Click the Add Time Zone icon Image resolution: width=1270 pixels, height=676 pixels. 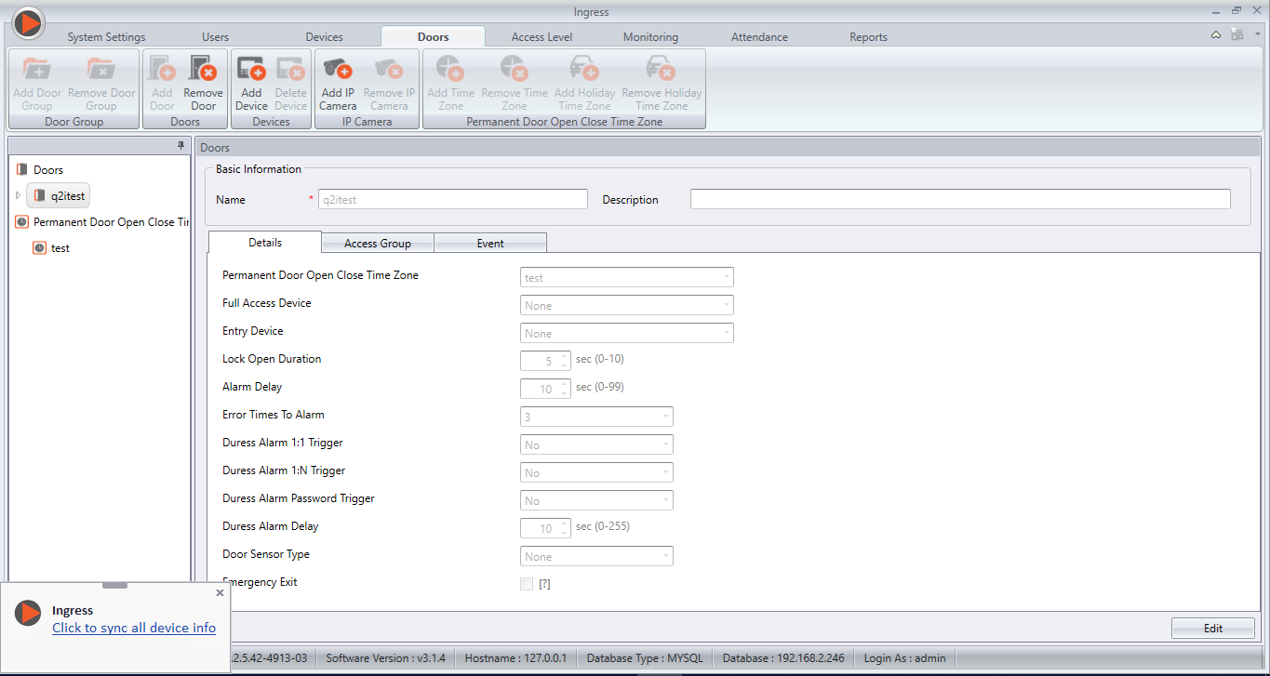(450, 70)
